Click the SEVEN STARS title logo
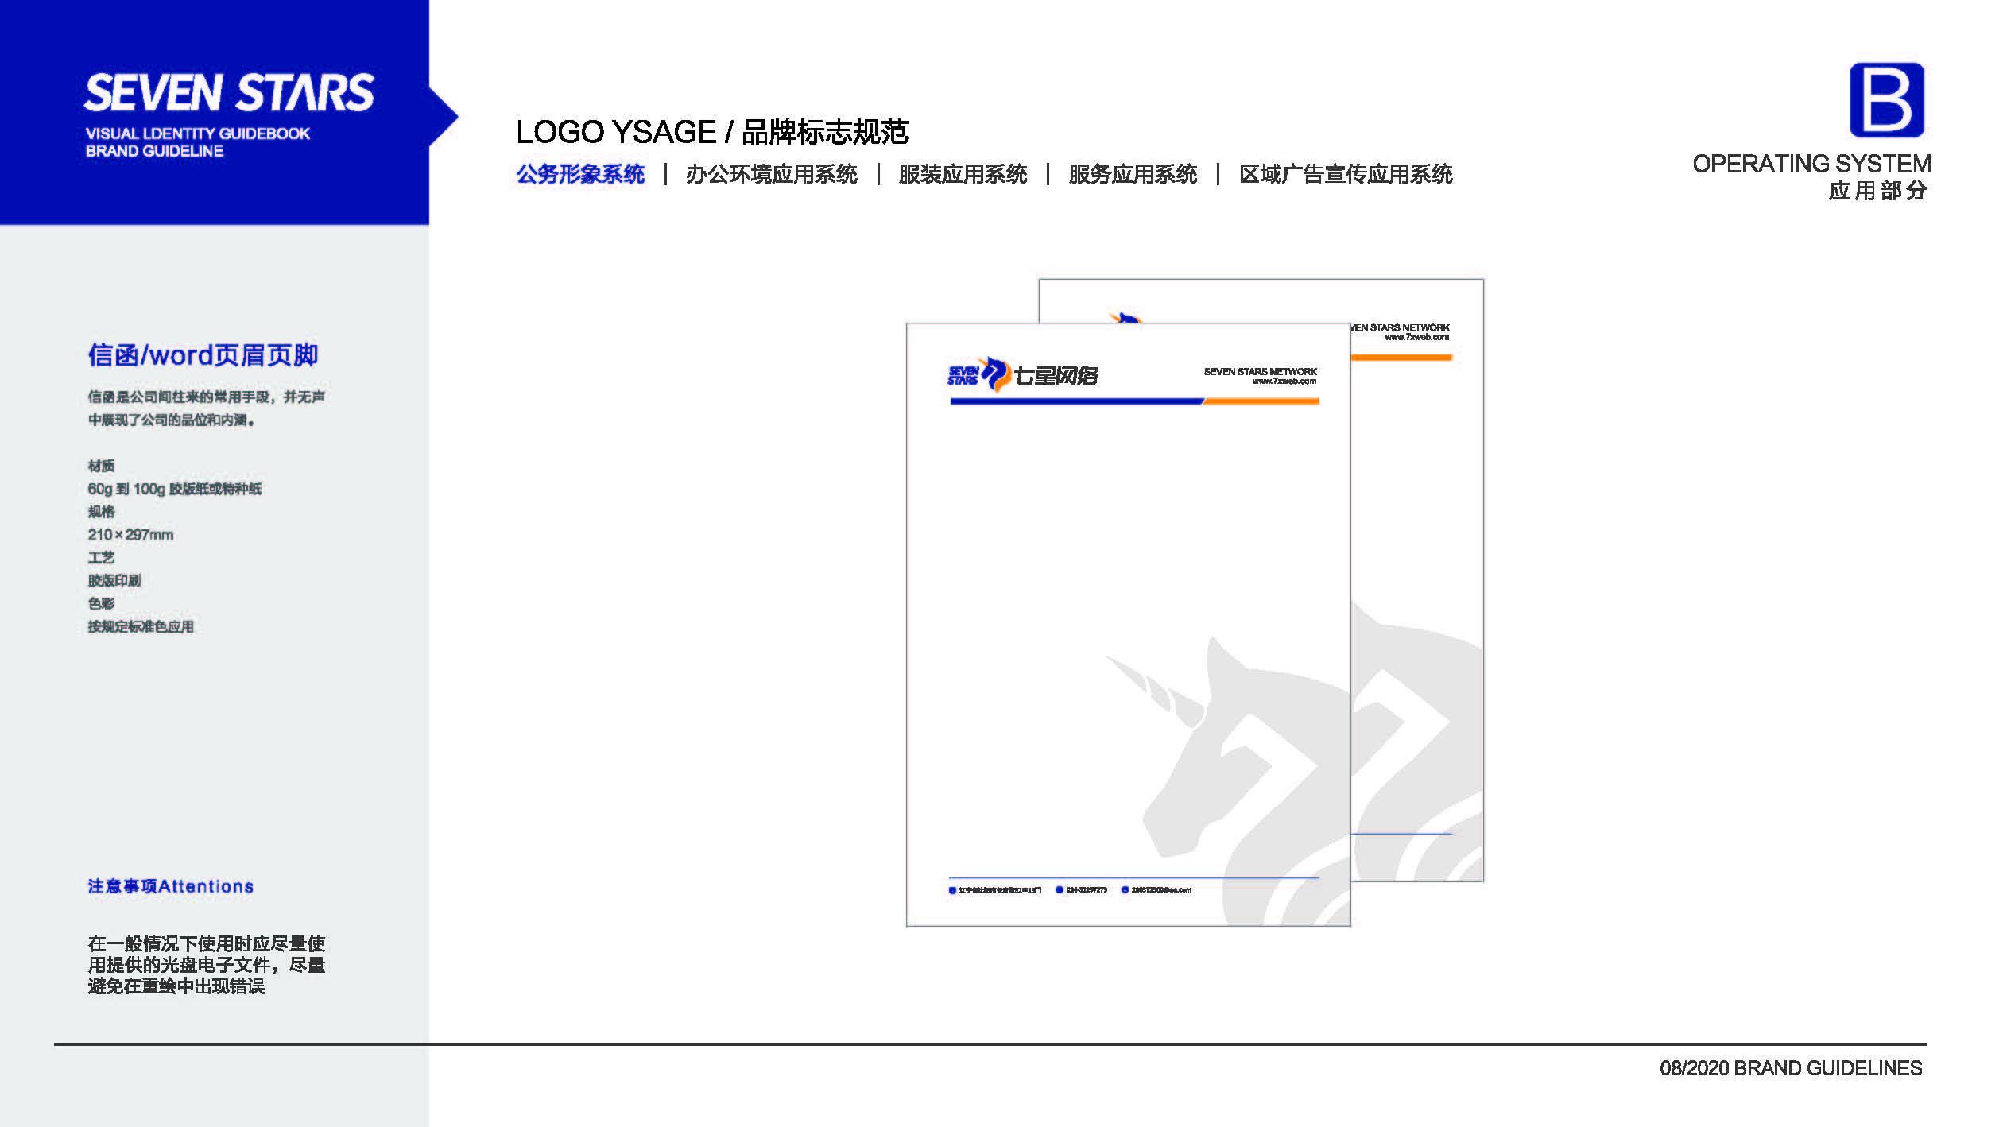The image size is (2003, 1127). 229,93
